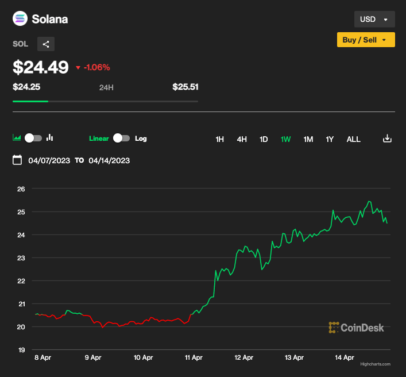
Task: Click the -1.06% change value
Action: 97,67
